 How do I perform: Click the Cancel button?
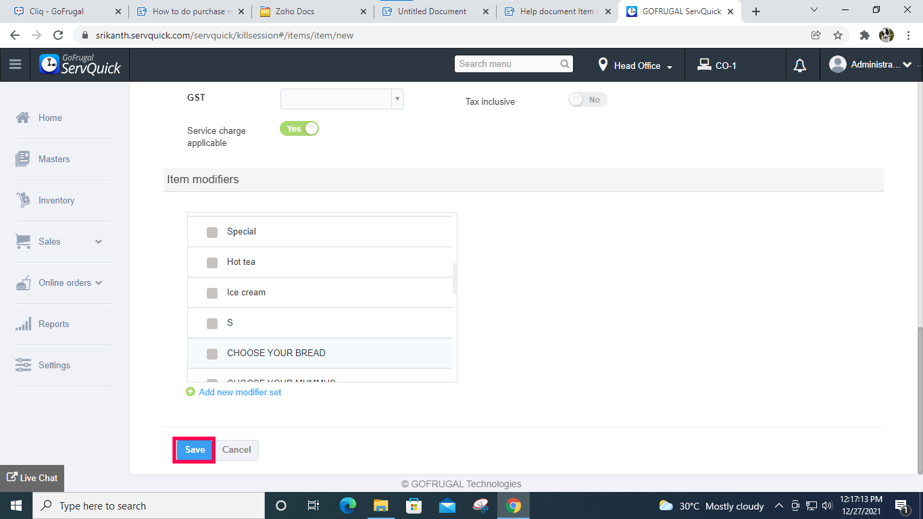(236, 450)
